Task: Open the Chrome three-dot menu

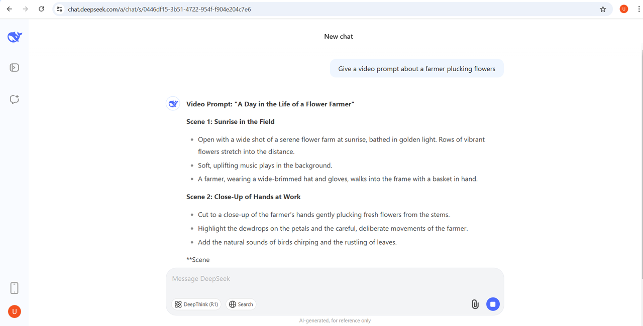Action: 638,9
